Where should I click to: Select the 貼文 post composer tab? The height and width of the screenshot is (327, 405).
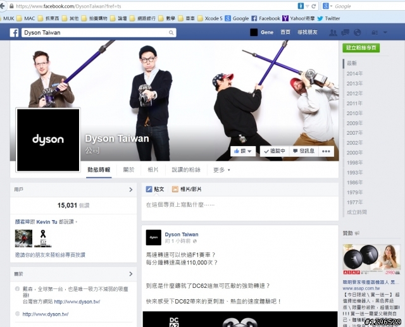pos(155,189)
